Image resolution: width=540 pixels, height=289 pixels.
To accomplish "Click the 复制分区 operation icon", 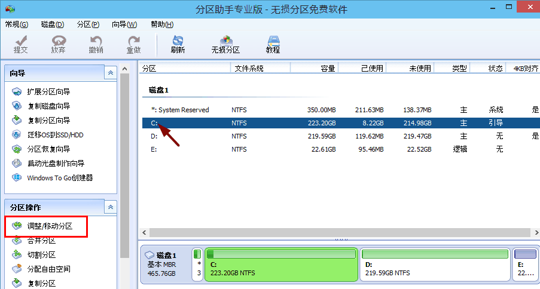I will [17, 283].
